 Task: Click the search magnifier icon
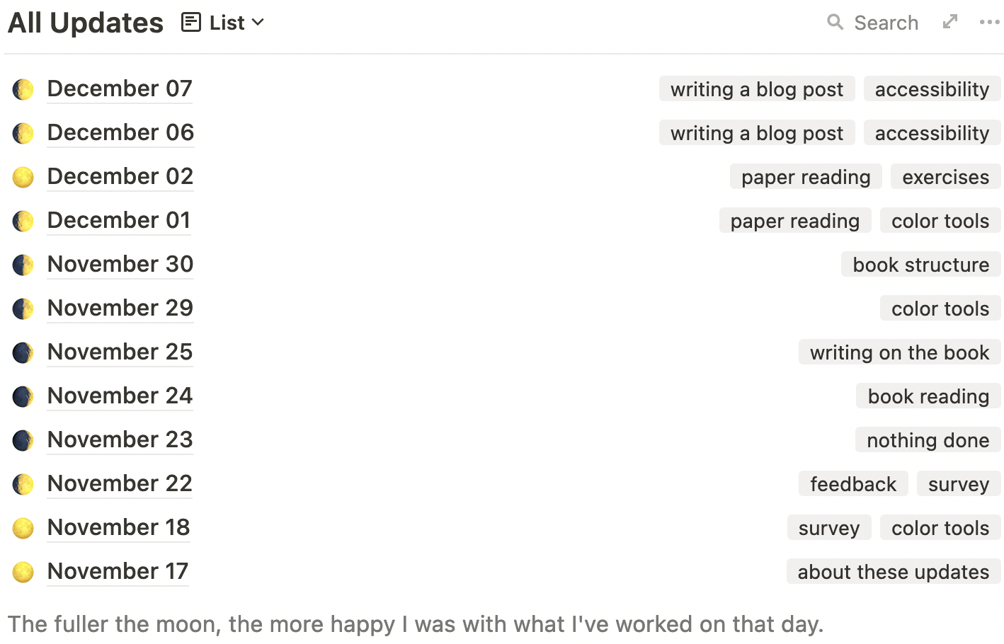point(835,23)
